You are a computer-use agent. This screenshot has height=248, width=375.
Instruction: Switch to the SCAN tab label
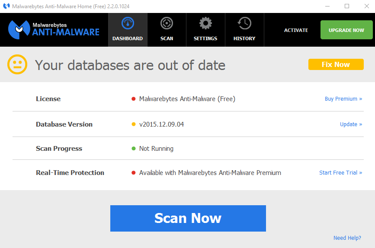(x=167, y=38)
